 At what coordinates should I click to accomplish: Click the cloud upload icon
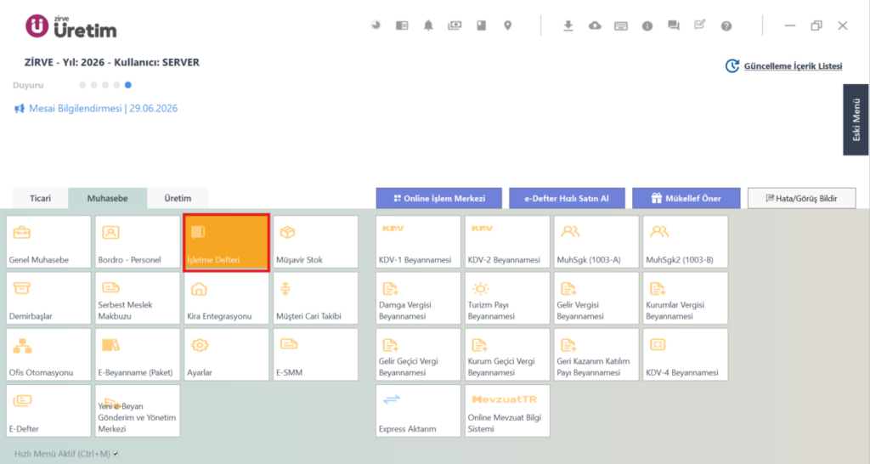point(595,25)
